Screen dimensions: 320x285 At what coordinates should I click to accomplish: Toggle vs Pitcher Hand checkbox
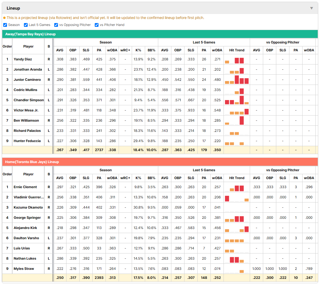[96, 25]
